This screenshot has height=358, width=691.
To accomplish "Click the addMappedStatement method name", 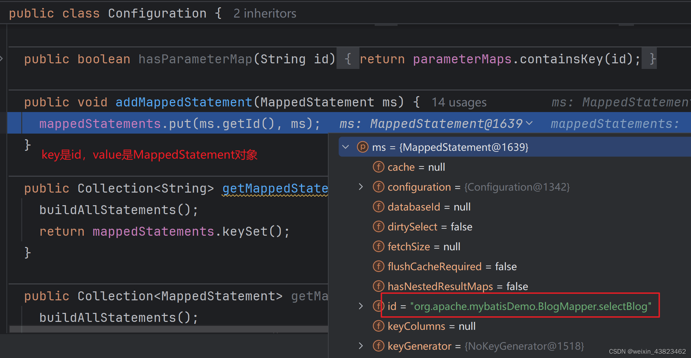I will 184,102.
